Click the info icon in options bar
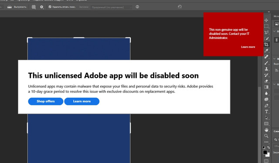Viewport: 279px width, 163px height. (137, 7)
